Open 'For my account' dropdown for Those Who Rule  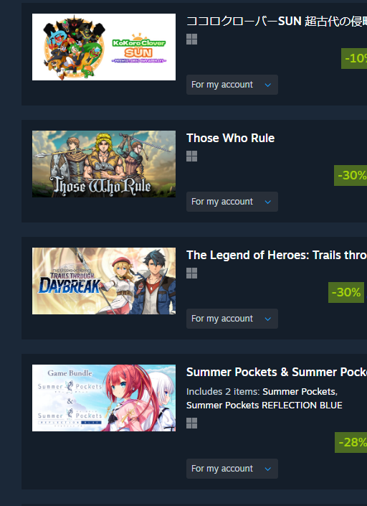coord(232,202)
